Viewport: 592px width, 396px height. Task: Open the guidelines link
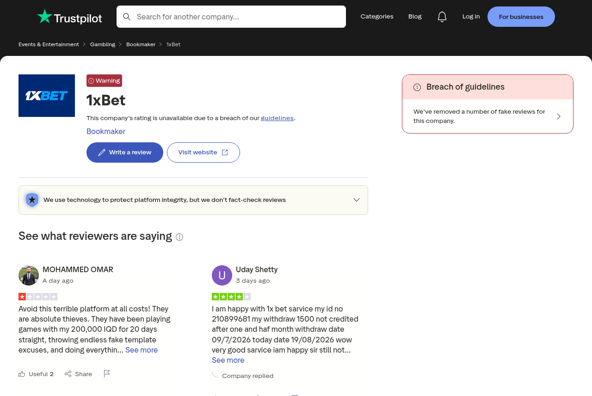277,118
